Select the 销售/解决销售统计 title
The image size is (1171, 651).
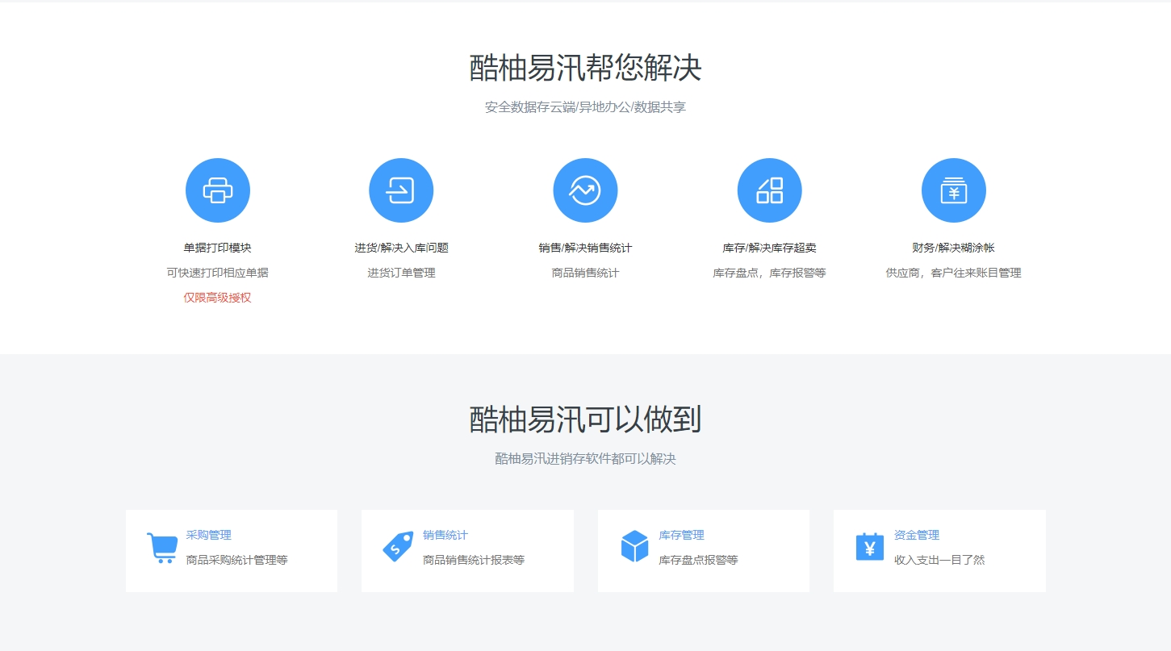pos(585,248)
